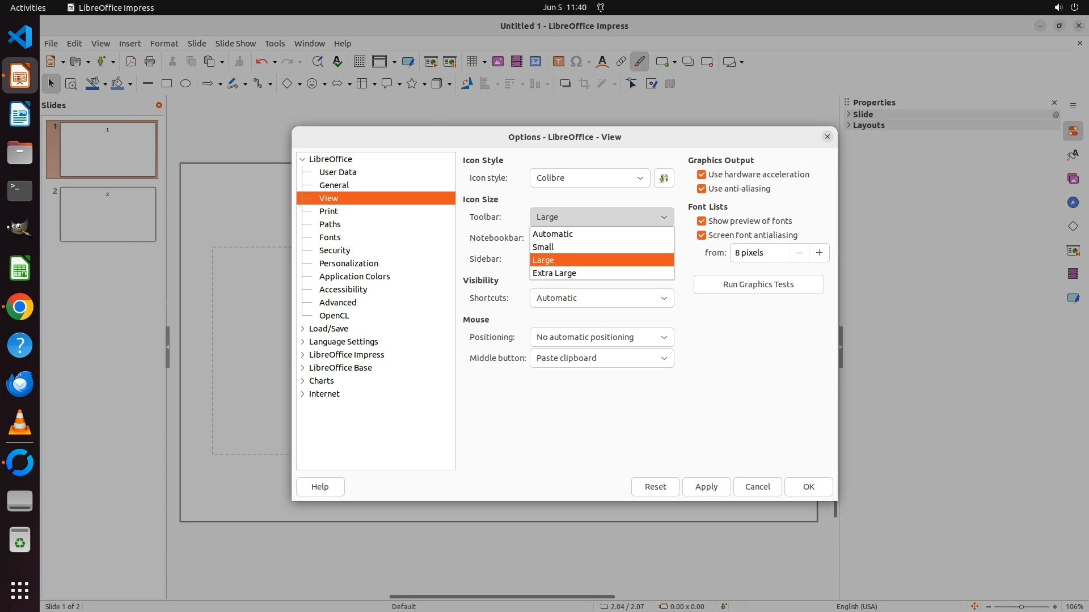Toggle Screen font antialiasing checkbox
The height and width of the screenshot is (612, 1089).
click(x=702, y=235)
